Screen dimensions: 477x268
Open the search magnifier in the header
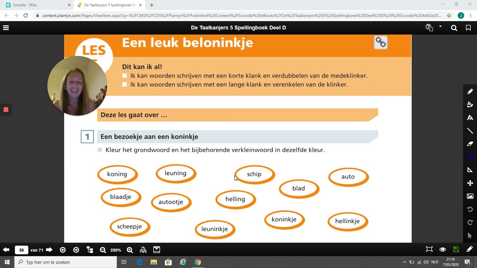tap(454, 28)
